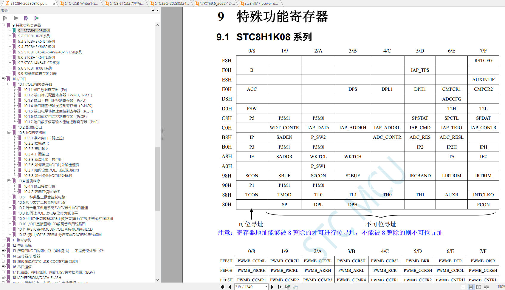This screenshot has height=290, width=505.
Task: Click bookmark icon beside 11 指令系统
Action: tap(8, 240)
